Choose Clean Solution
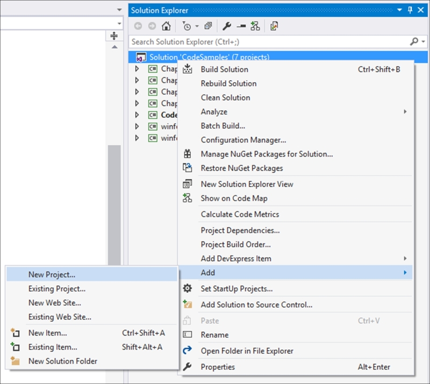 [296, 98]
